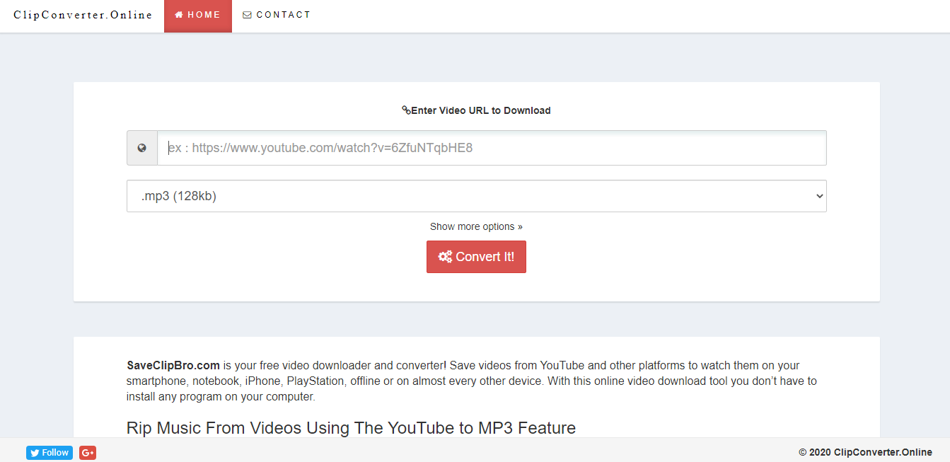Focus the video URL input field
Screen dimensions: 950x462
(492, 148)
